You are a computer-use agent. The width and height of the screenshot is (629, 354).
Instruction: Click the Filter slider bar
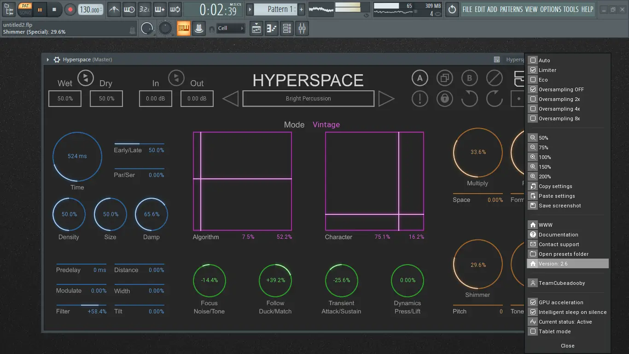click(81, 305)
